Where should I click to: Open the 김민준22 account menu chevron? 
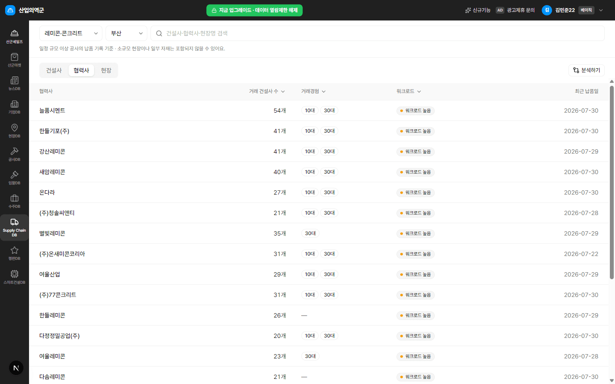pyautogui.click(x=601, y=10)
